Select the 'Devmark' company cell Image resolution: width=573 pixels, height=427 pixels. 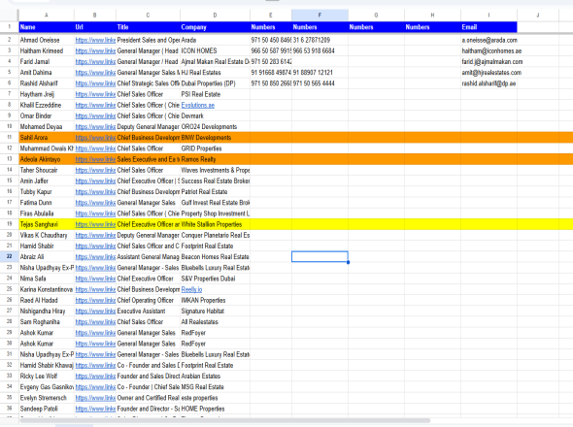pos(215,115)
